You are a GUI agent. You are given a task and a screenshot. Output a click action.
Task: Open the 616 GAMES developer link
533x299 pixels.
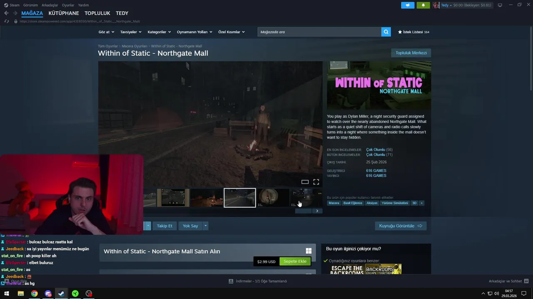pyautogui.click(x=376, y=171)
